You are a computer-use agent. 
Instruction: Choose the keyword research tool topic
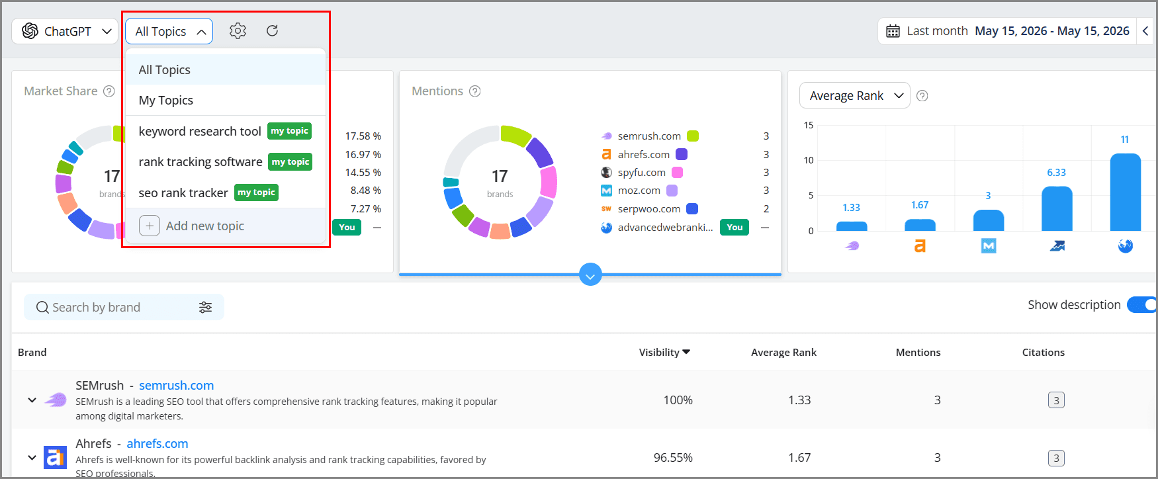click(226, 131)
